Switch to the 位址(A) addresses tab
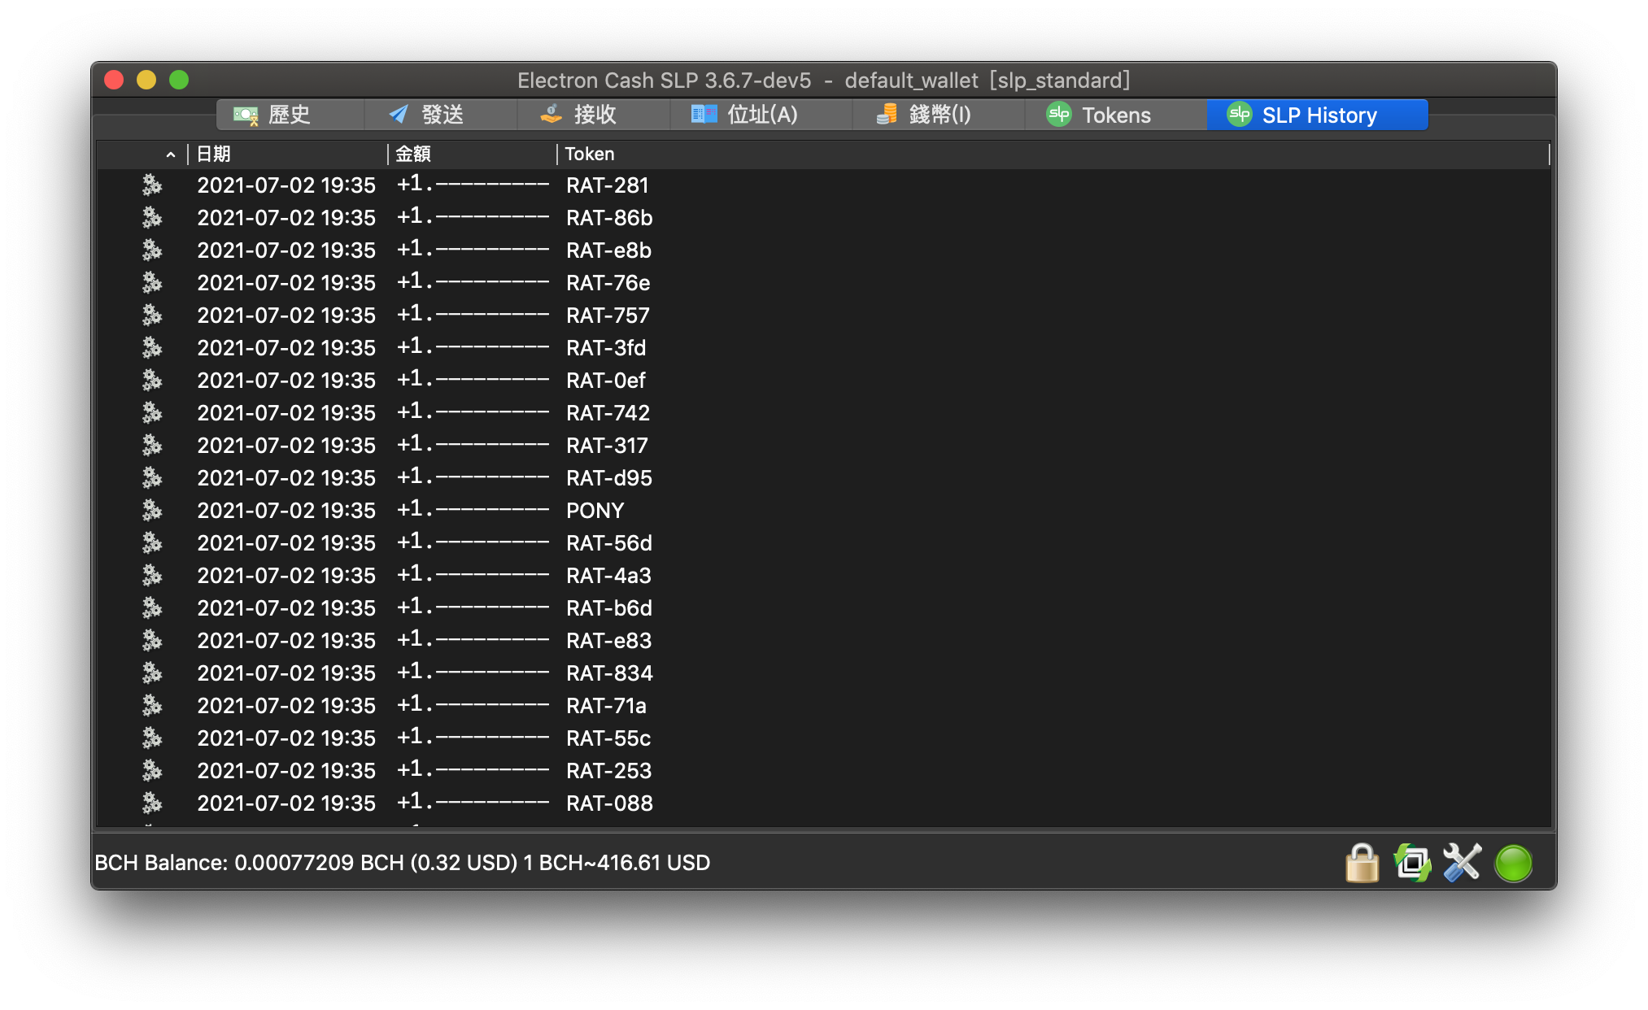1648x1010 pixels. [760, 115]
